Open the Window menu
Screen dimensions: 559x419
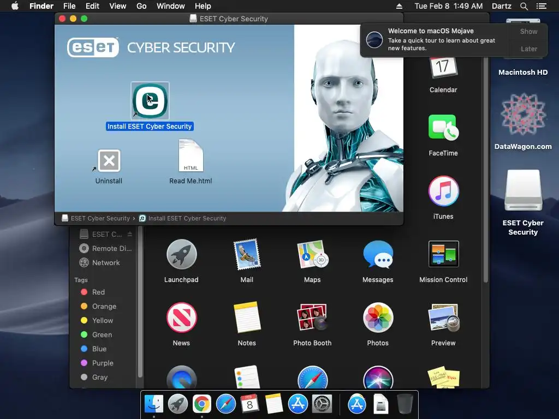(x=171, y=6)
